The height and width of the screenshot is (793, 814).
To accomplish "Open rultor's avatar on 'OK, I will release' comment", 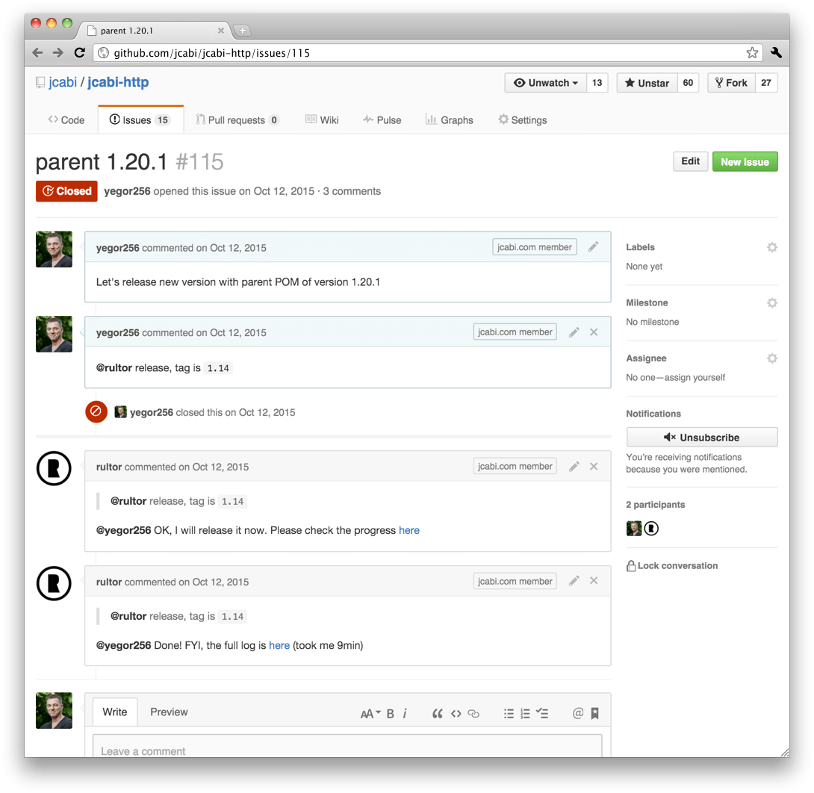I will pyautogui.click(x=54, y=468).
